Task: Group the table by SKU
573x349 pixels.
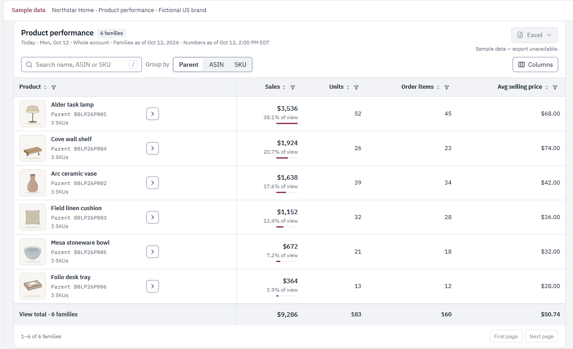Action: pyautogui.click(x=240, y=65)
